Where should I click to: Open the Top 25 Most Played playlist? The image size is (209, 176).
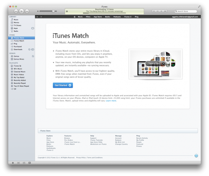click(x=21, y=86)
